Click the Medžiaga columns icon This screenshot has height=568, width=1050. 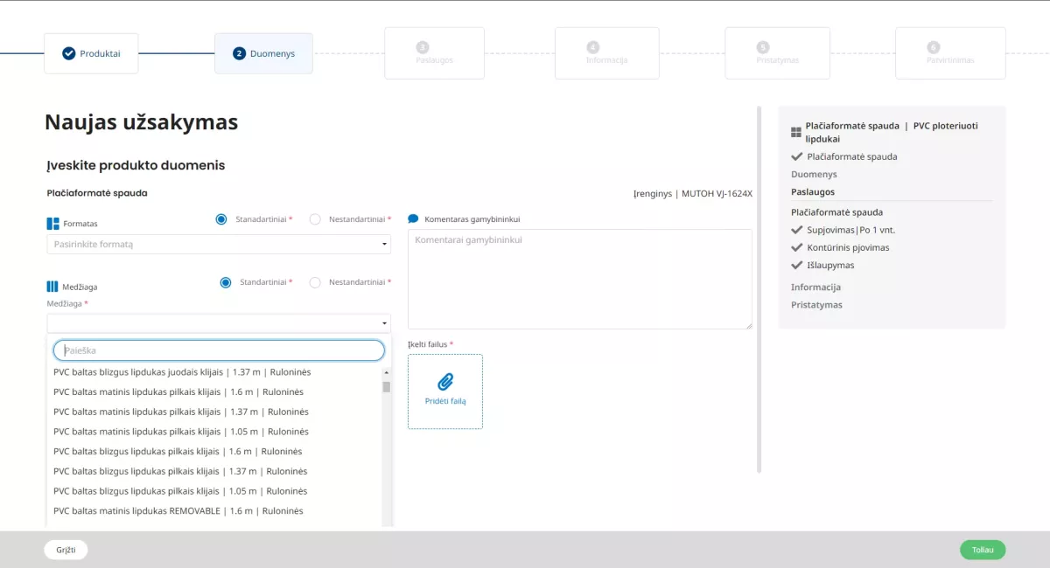pos(52,287)
